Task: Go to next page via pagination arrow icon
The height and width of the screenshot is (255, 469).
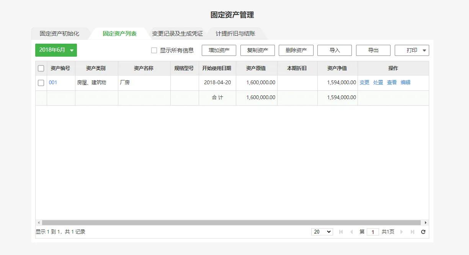Action: coord(401,231)
